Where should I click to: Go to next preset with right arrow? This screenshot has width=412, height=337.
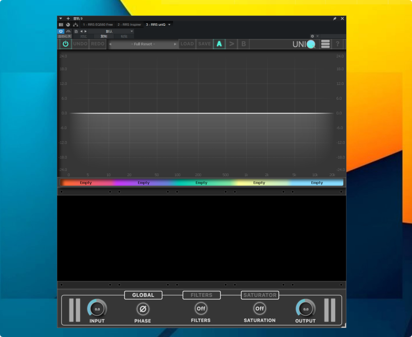point(175,44)
